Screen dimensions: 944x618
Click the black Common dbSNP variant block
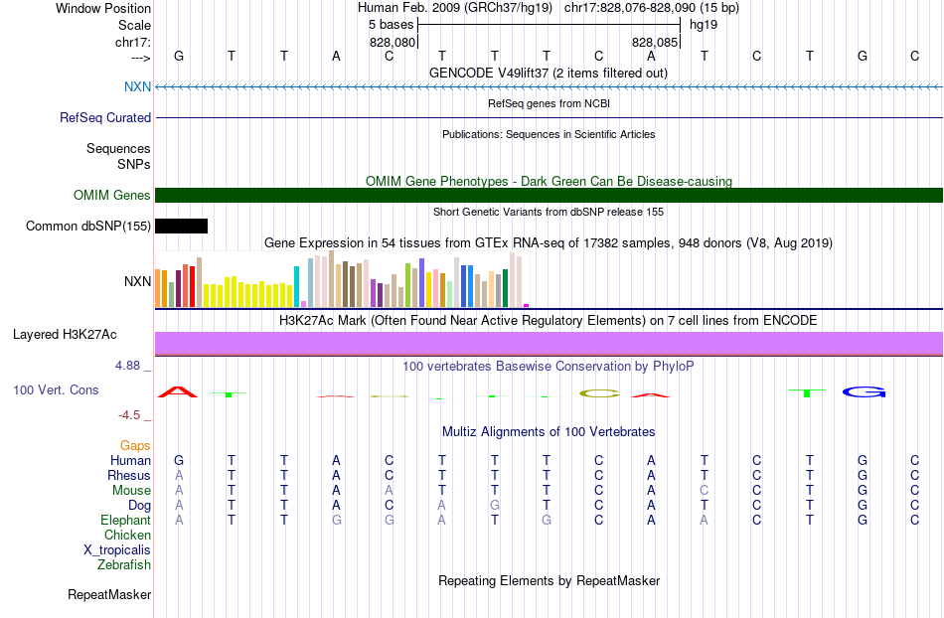(181, 227)
